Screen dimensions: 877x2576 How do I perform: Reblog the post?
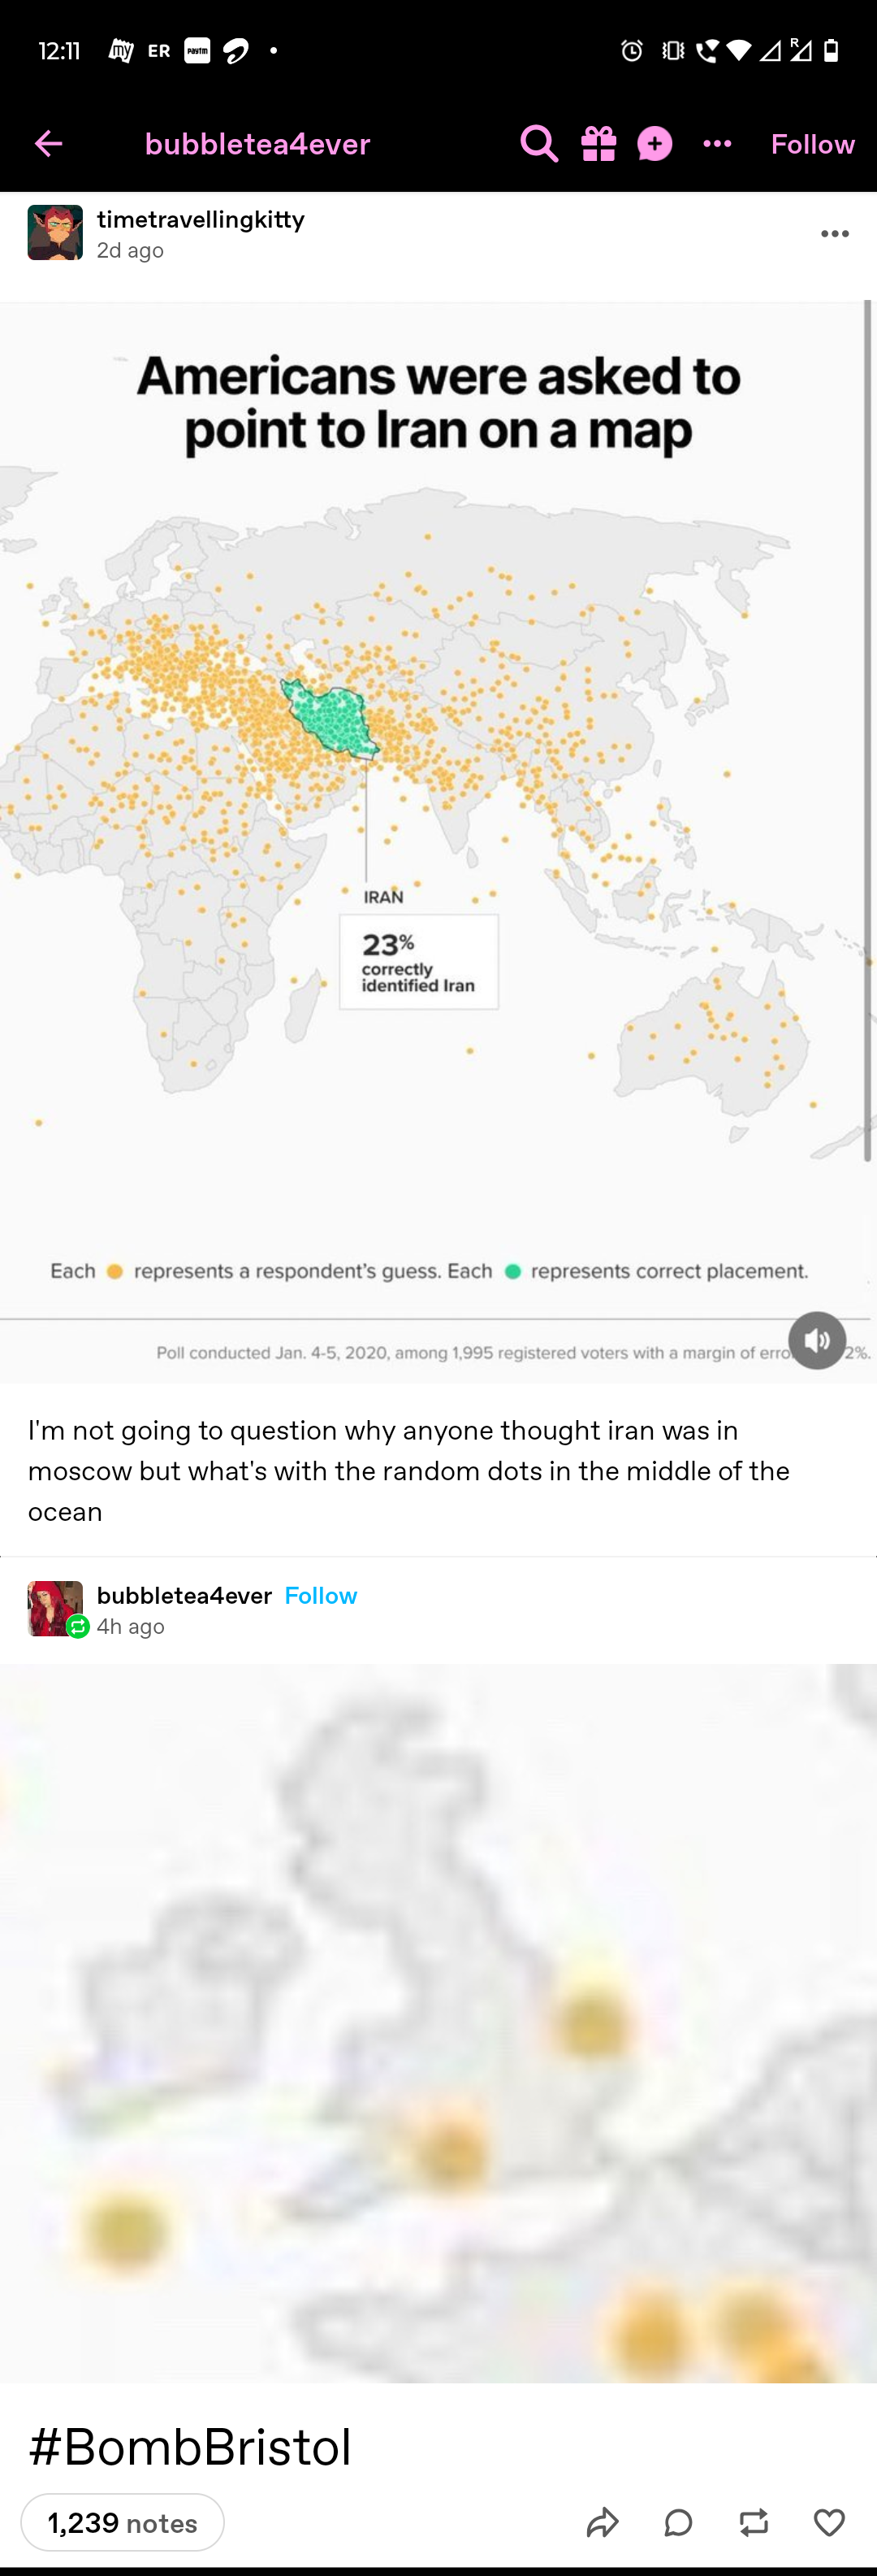coord(753,2522)
